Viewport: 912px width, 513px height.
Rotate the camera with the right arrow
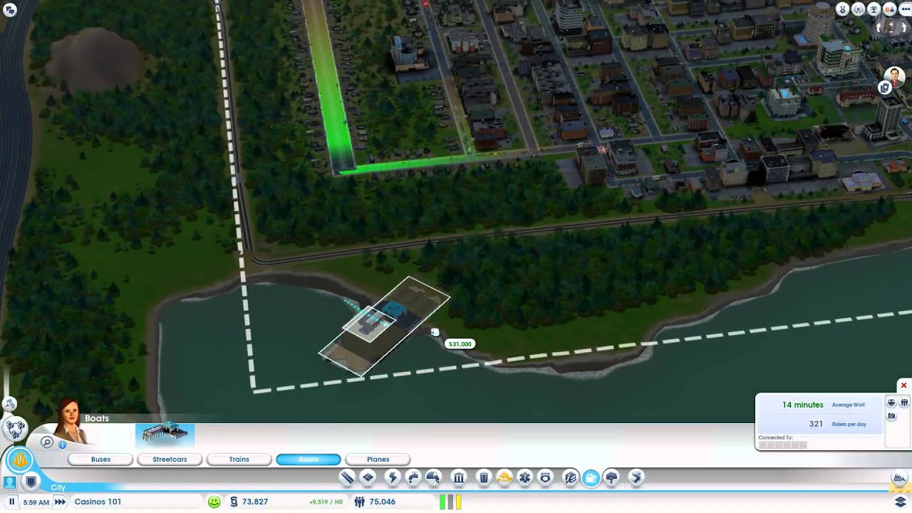905,28
